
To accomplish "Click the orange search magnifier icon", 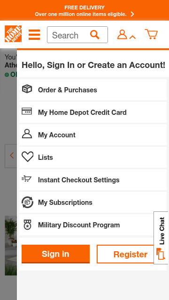I will [x=95, y=35].
